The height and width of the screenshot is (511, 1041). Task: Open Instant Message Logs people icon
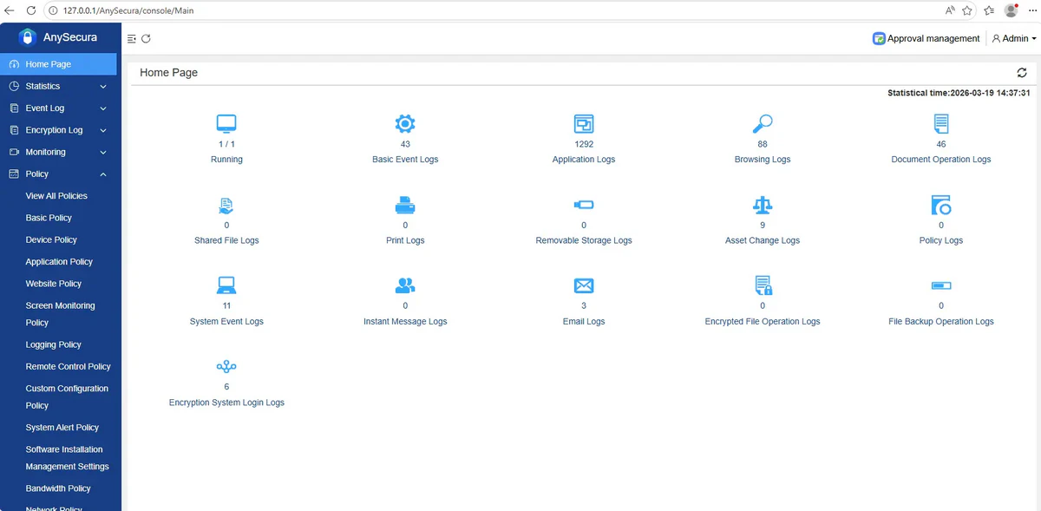(405, 285)
